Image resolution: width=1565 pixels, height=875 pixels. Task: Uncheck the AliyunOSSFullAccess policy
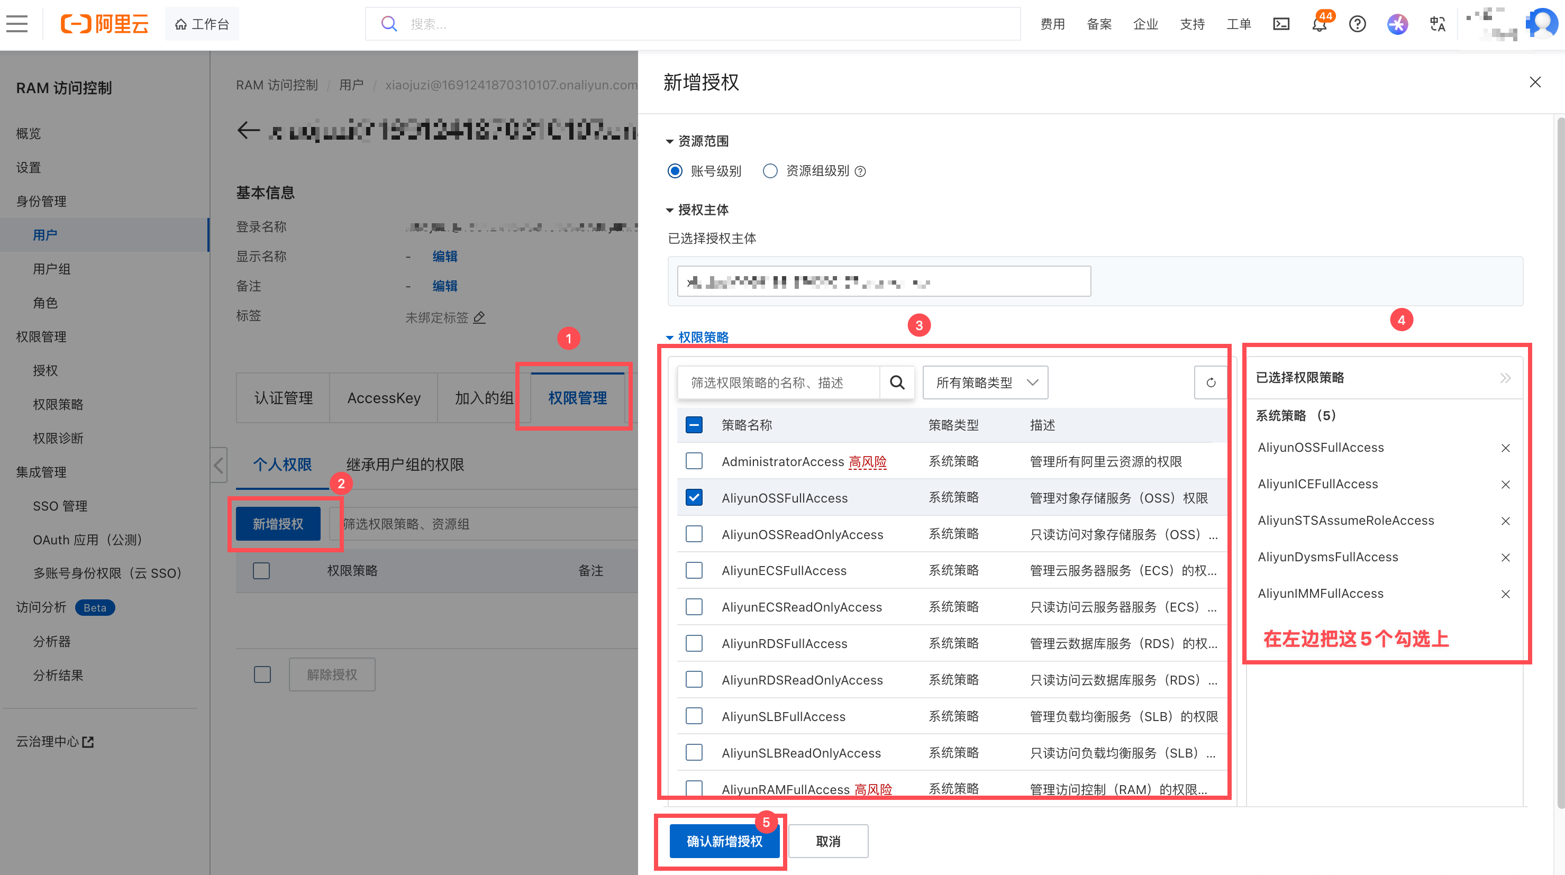pyautogui.click(x=694, y=498)
